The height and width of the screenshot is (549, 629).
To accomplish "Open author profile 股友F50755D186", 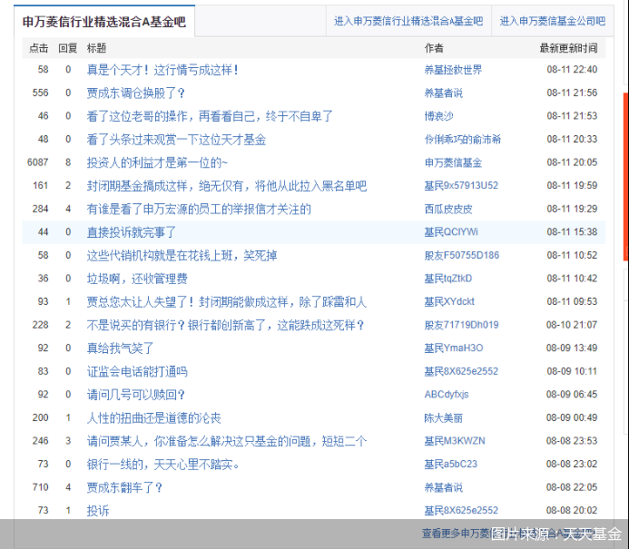I will 462,256.
